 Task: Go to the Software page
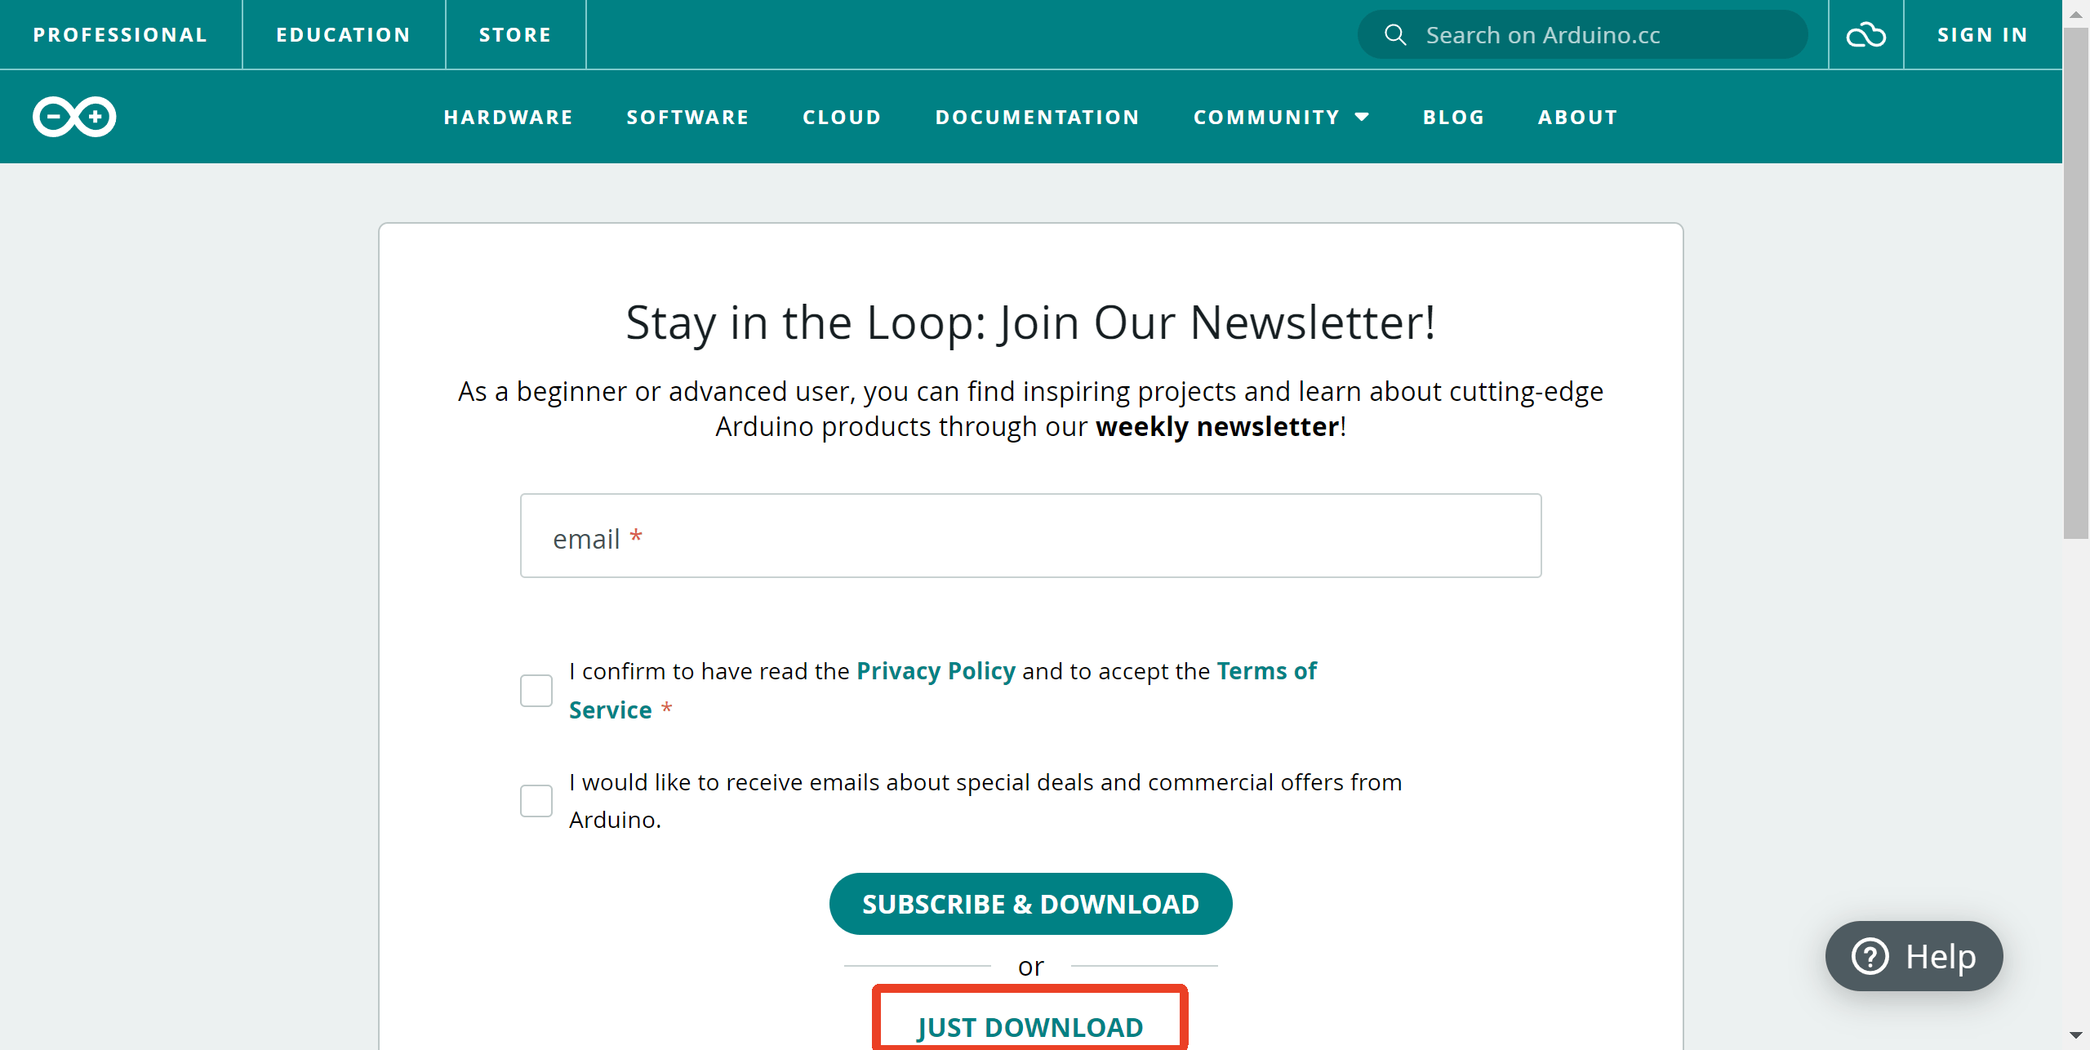click(687, 117)
